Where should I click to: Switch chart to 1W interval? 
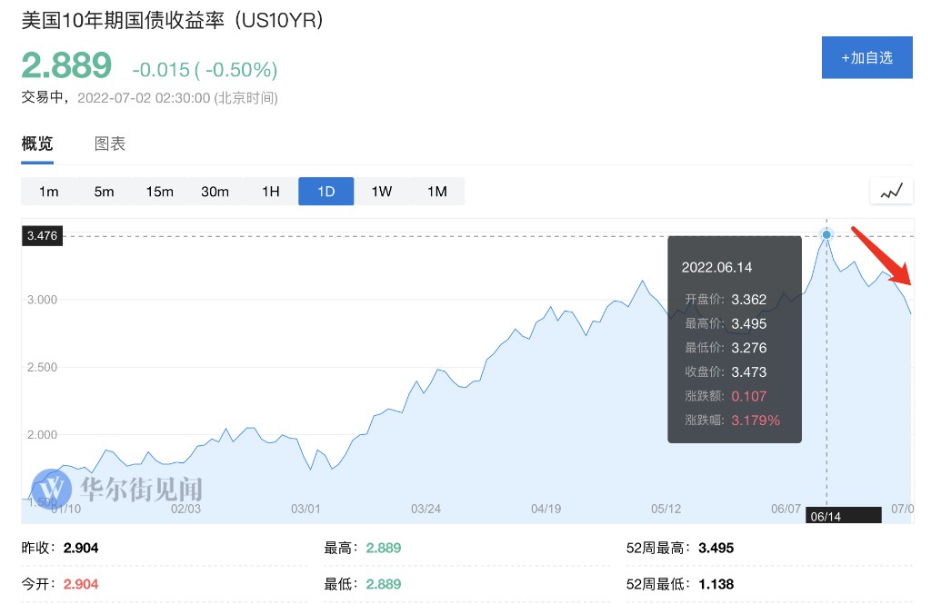point(382,192)
